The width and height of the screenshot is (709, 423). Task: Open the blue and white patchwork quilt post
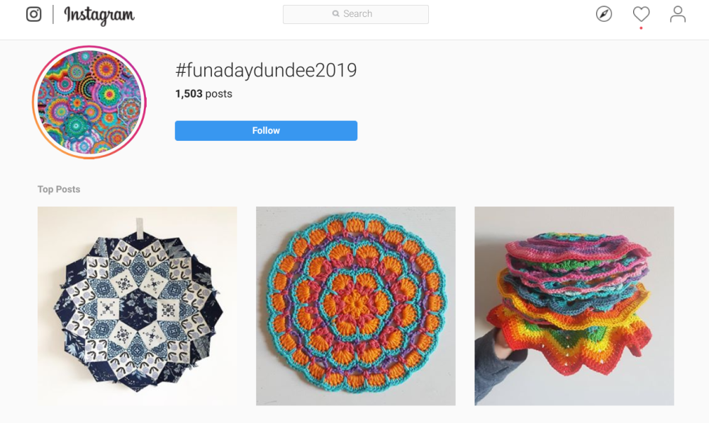(137, 306)
